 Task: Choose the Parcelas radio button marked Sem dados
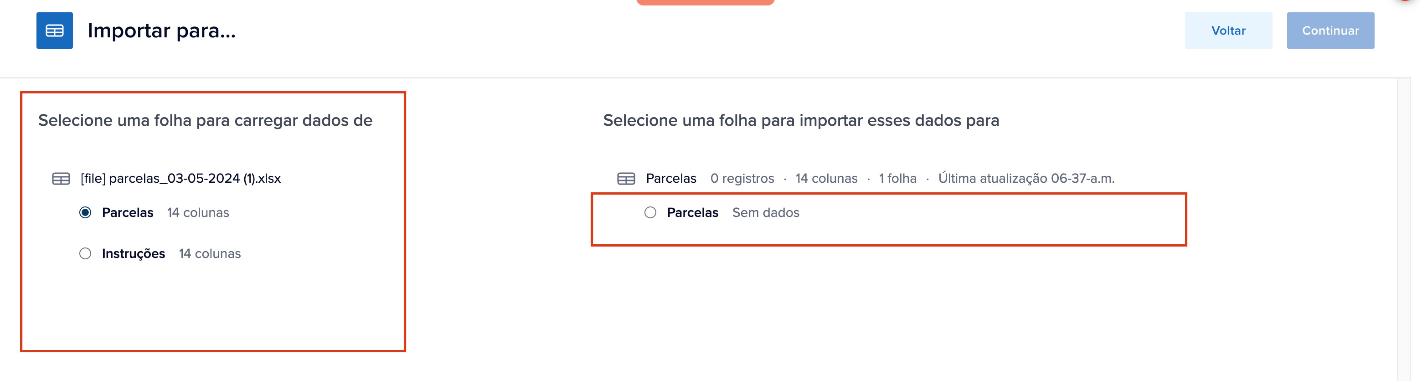[650, 212]
